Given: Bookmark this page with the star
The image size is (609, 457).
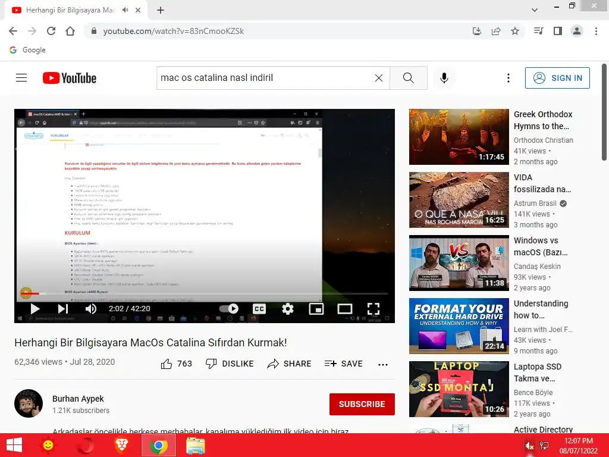Looking at the screenshot, I should 515,31.
